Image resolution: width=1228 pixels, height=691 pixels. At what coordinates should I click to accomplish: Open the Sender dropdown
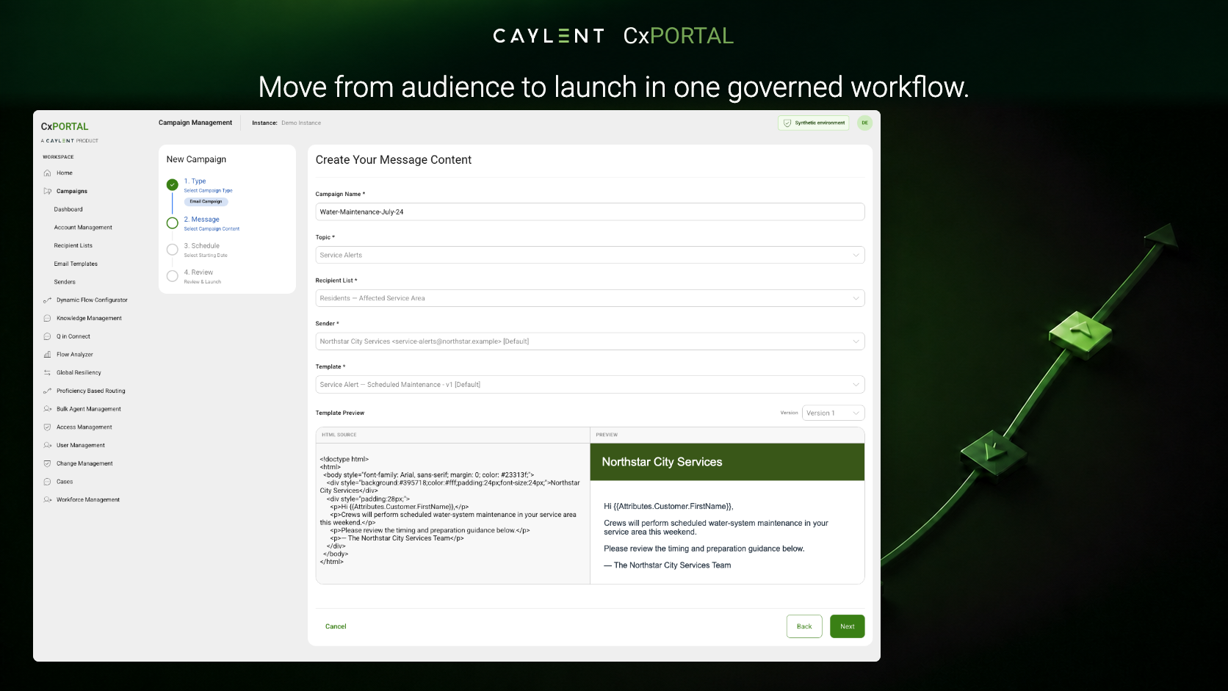pos(590,341)
